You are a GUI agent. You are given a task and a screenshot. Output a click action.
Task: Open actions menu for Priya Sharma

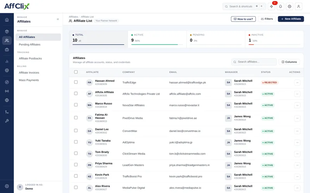(297, 165)
